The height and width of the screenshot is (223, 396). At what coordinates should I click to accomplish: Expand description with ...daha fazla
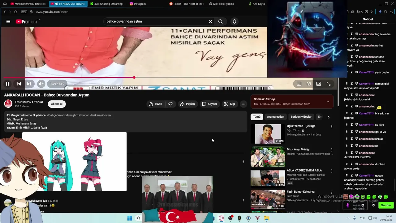[x=39, y=128]
